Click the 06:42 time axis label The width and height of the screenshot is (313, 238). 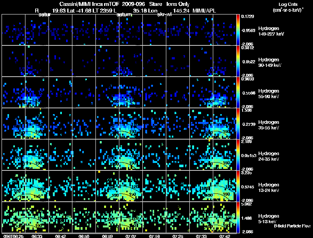tap(61, 236)
